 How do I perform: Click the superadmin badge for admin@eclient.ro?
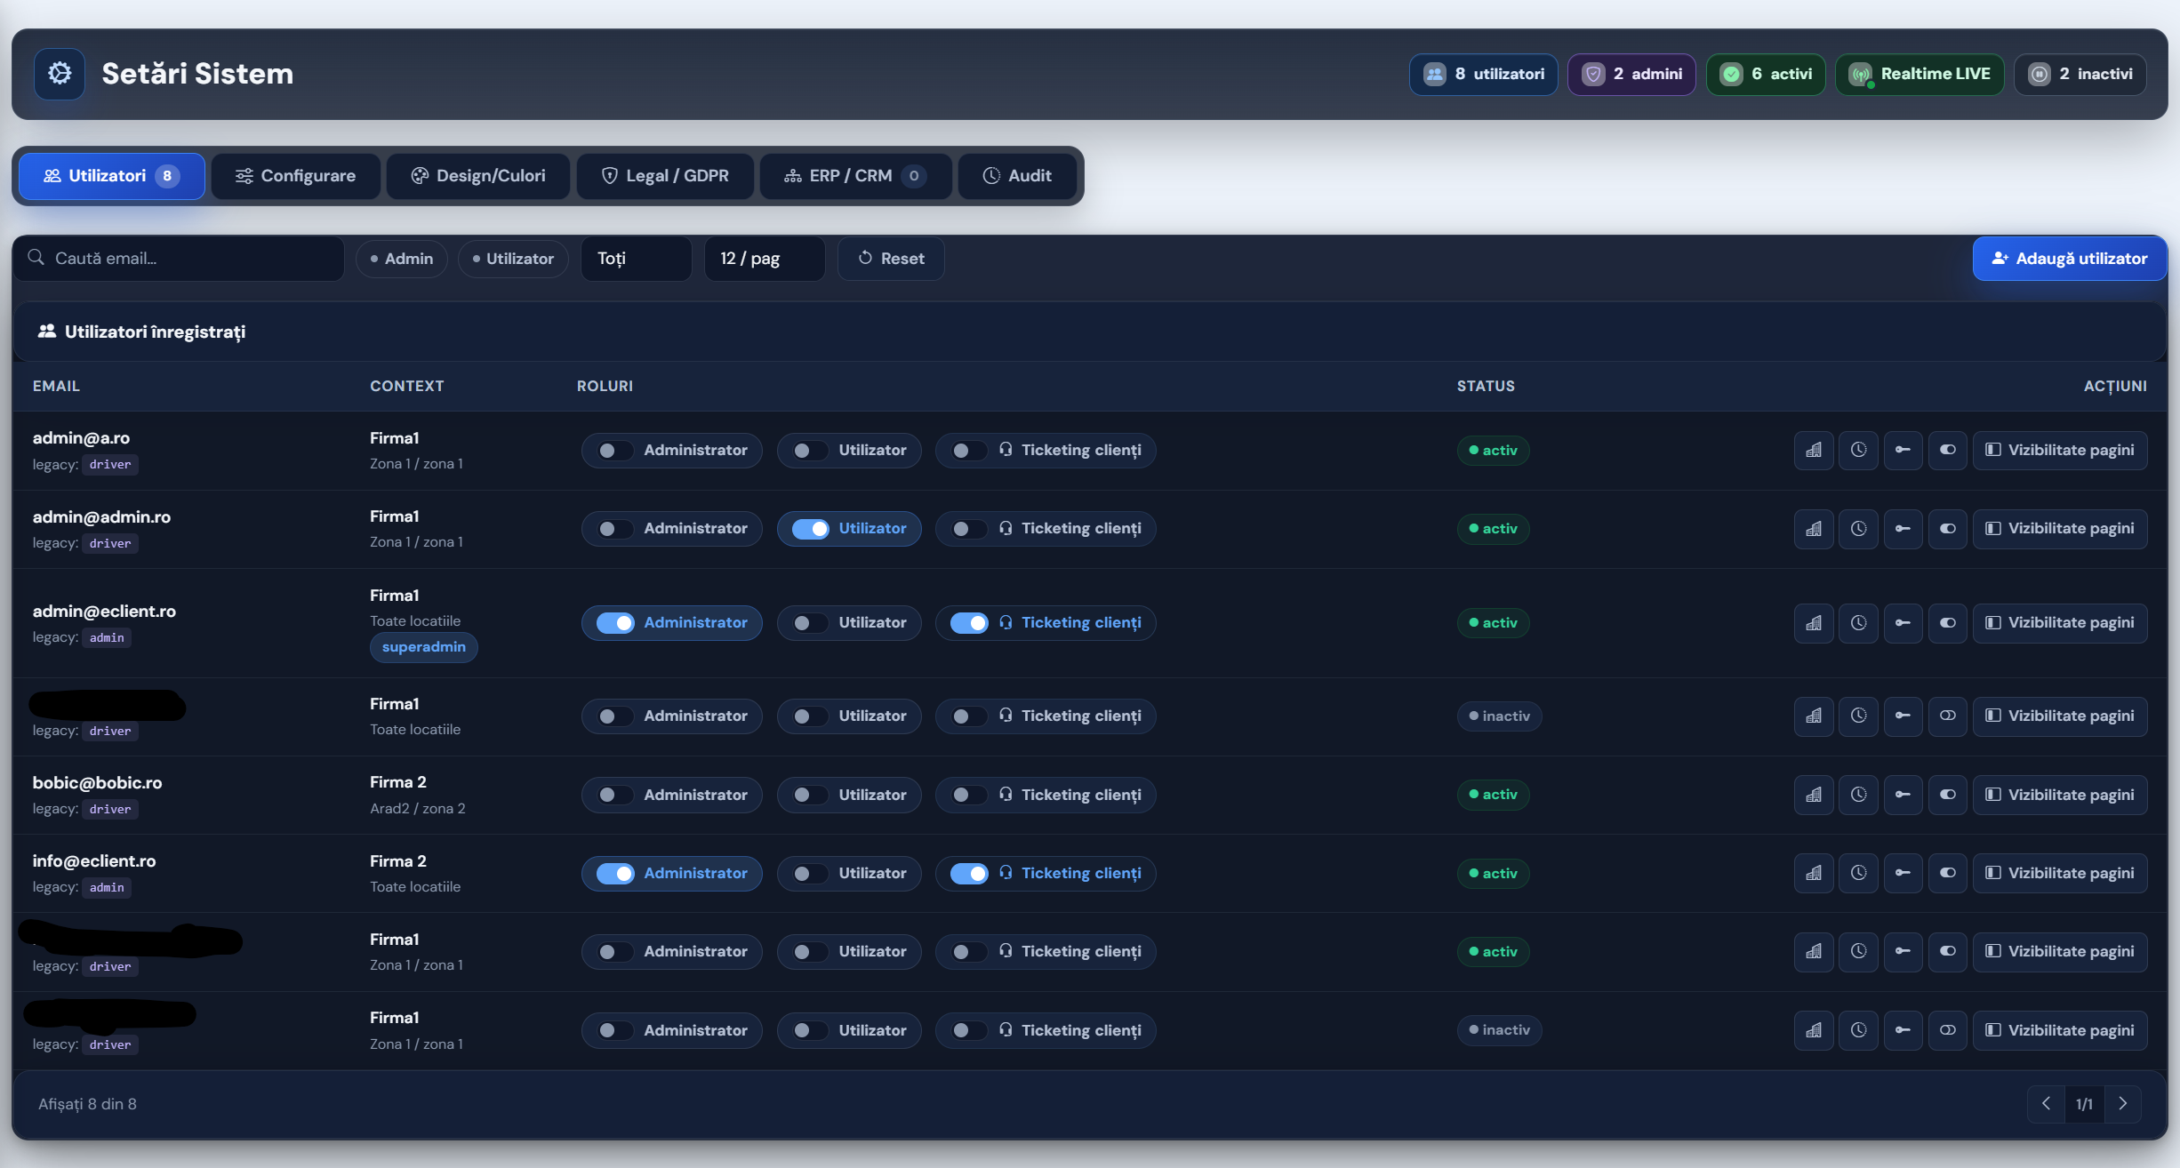point(424,647)
